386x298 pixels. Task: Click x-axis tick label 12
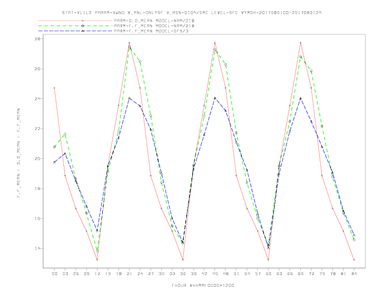click(x=97, y=274)
